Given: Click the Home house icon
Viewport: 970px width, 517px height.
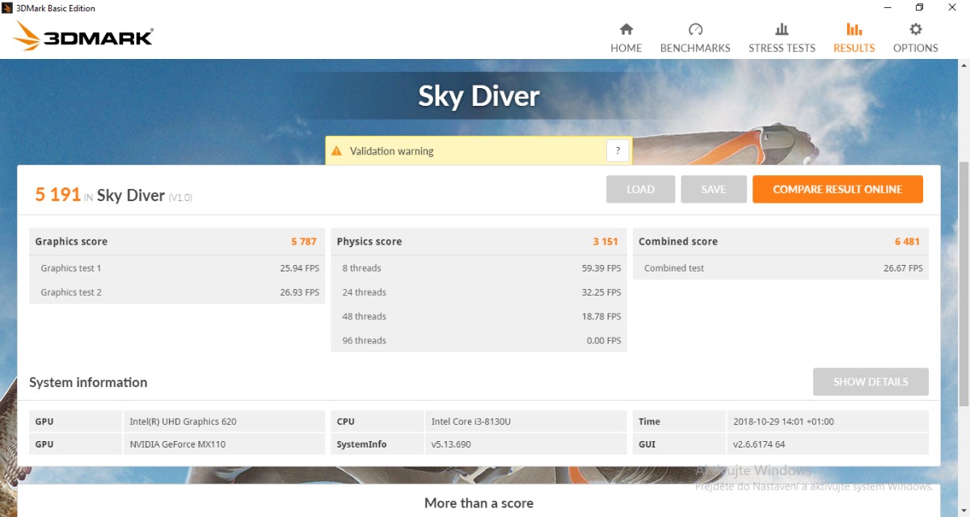Looking at the screenshot, I should click(x=626, y=30).
